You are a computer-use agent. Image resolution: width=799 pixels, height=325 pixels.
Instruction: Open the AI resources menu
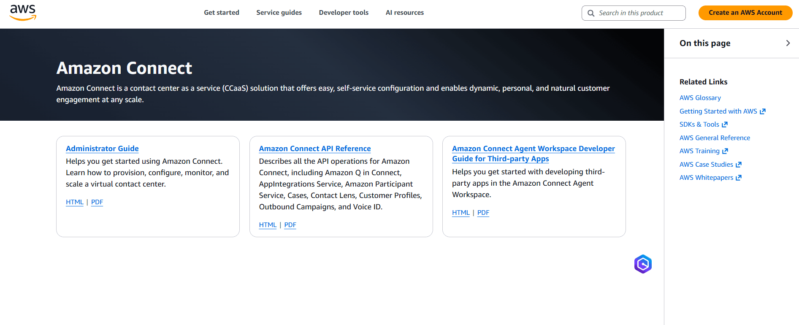tap(405, 13)
